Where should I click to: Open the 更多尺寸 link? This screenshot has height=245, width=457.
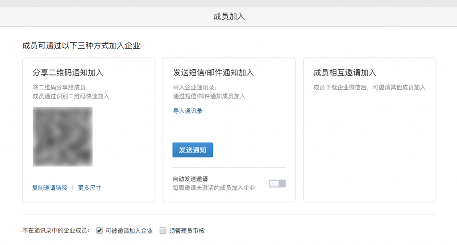89,188
